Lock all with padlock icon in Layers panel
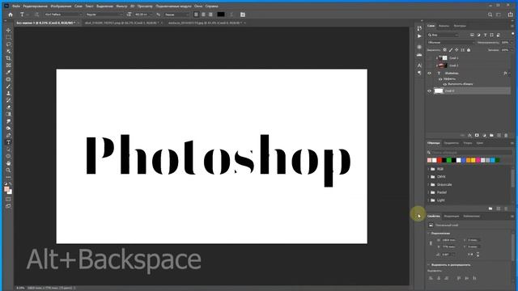This screenshot has width=518, height=291. click(x=469, y=50)
